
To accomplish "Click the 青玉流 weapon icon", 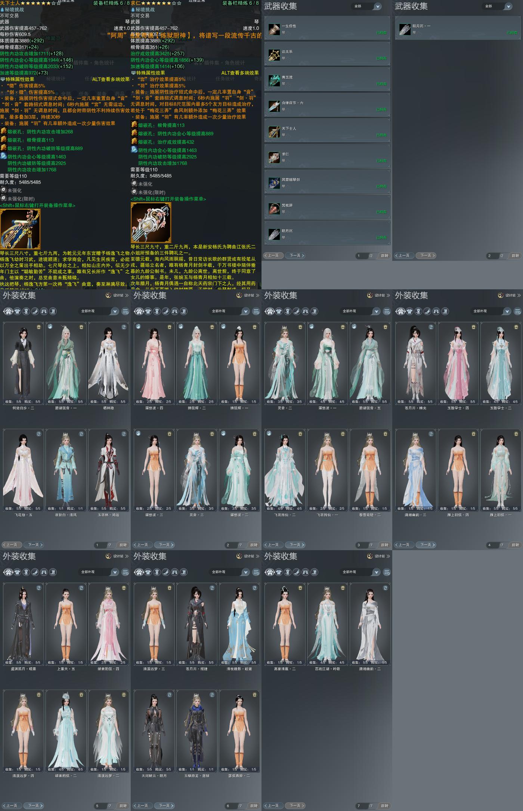I will (x=274, y=80).
